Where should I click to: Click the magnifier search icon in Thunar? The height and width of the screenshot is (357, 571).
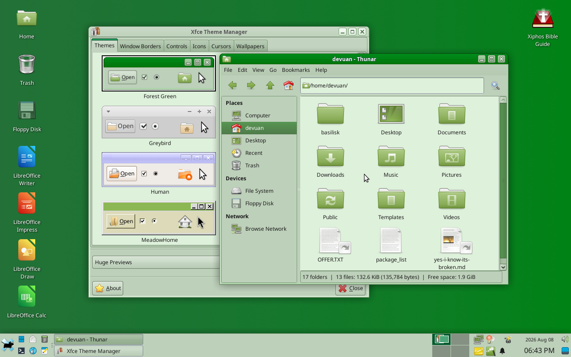pyautogui.click(x=495, y=86)
